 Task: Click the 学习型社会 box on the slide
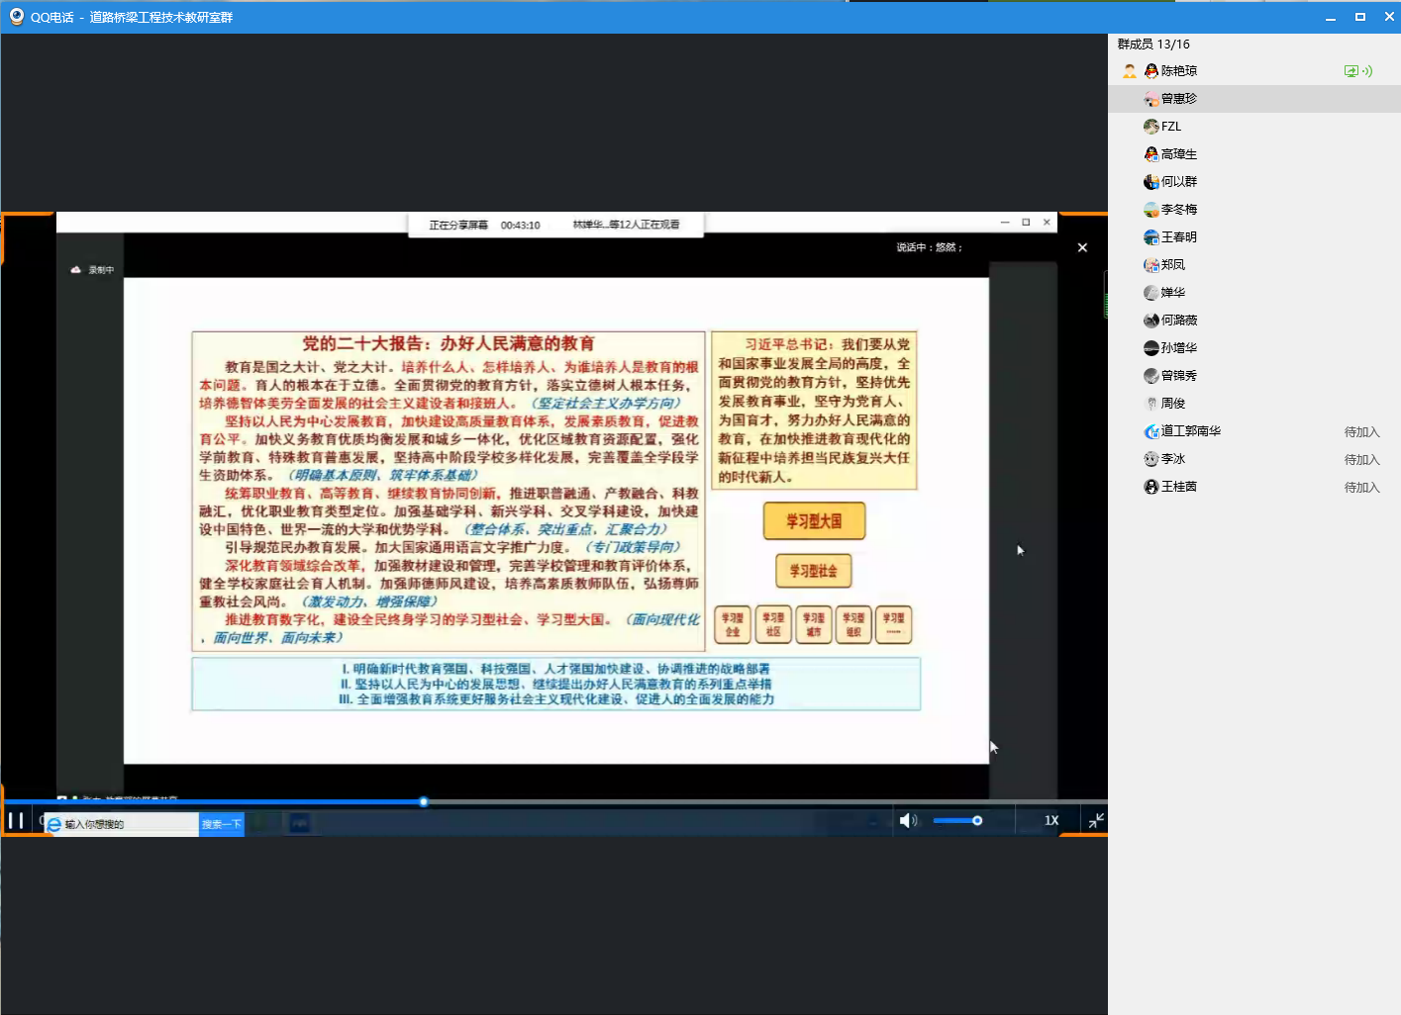[x=813, y=571]
